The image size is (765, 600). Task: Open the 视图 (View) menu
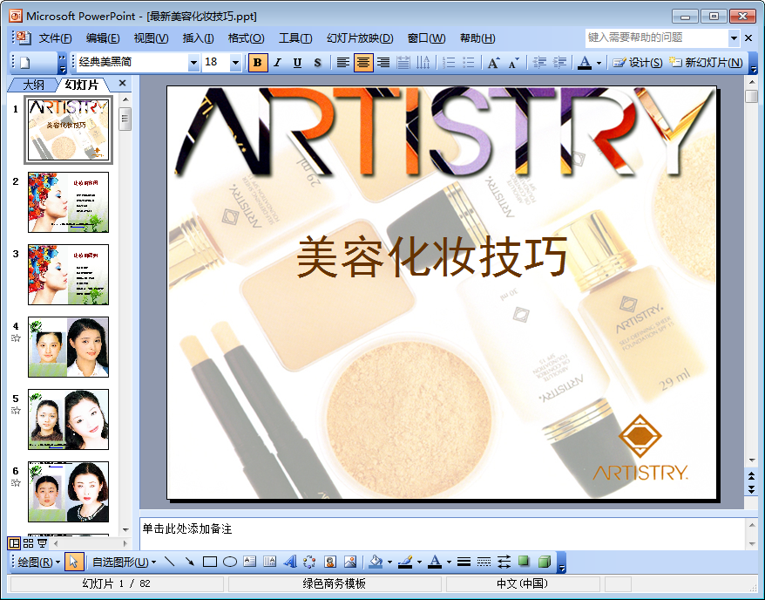pyautogui.click(x=152, y=38)
